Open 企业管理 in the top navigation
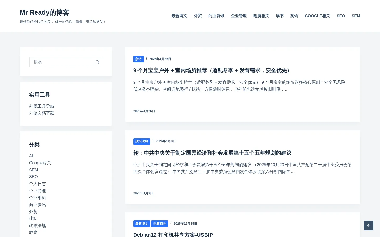 coord(239,16)
